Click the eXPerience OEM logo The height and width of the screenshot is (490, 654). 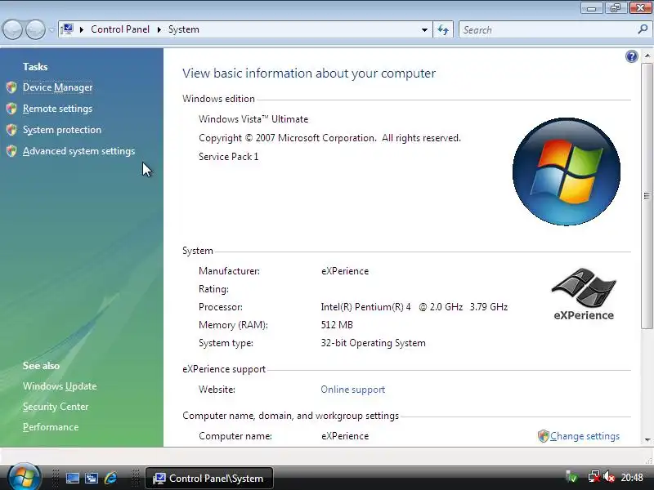click(584, 295)
